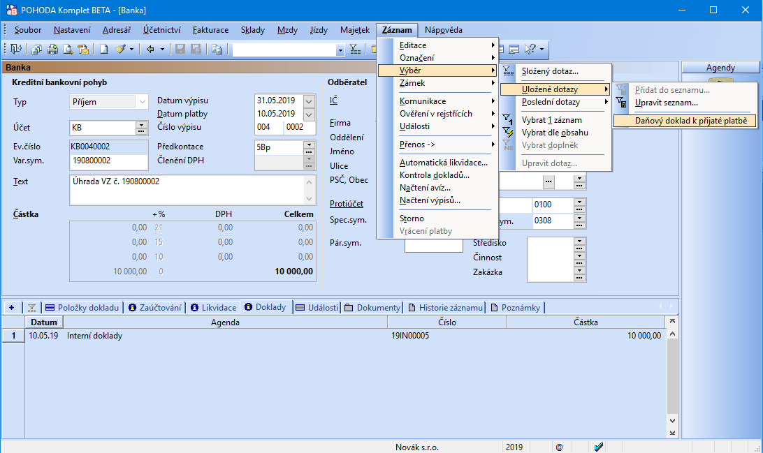Open dropdown arrow next to back arrow

162,49
